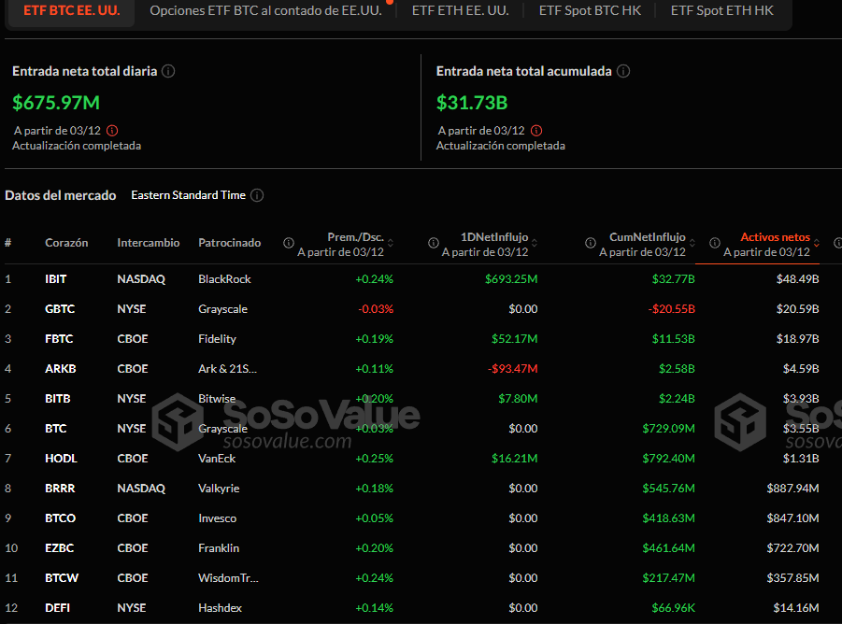This screenshot has height=624, width=842.
Task: Click the sort chevron beside Prem./Dsc.
Action: [x=391, y=242]
